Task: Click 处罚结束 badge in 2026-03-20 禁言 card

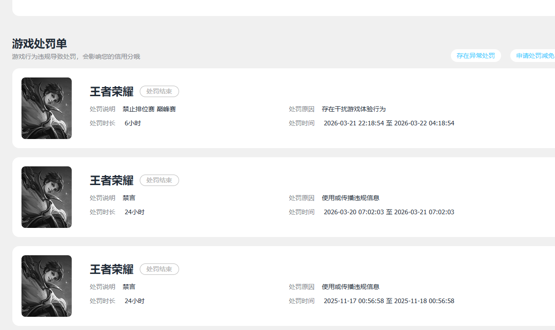Action: [x=159, y=180]
